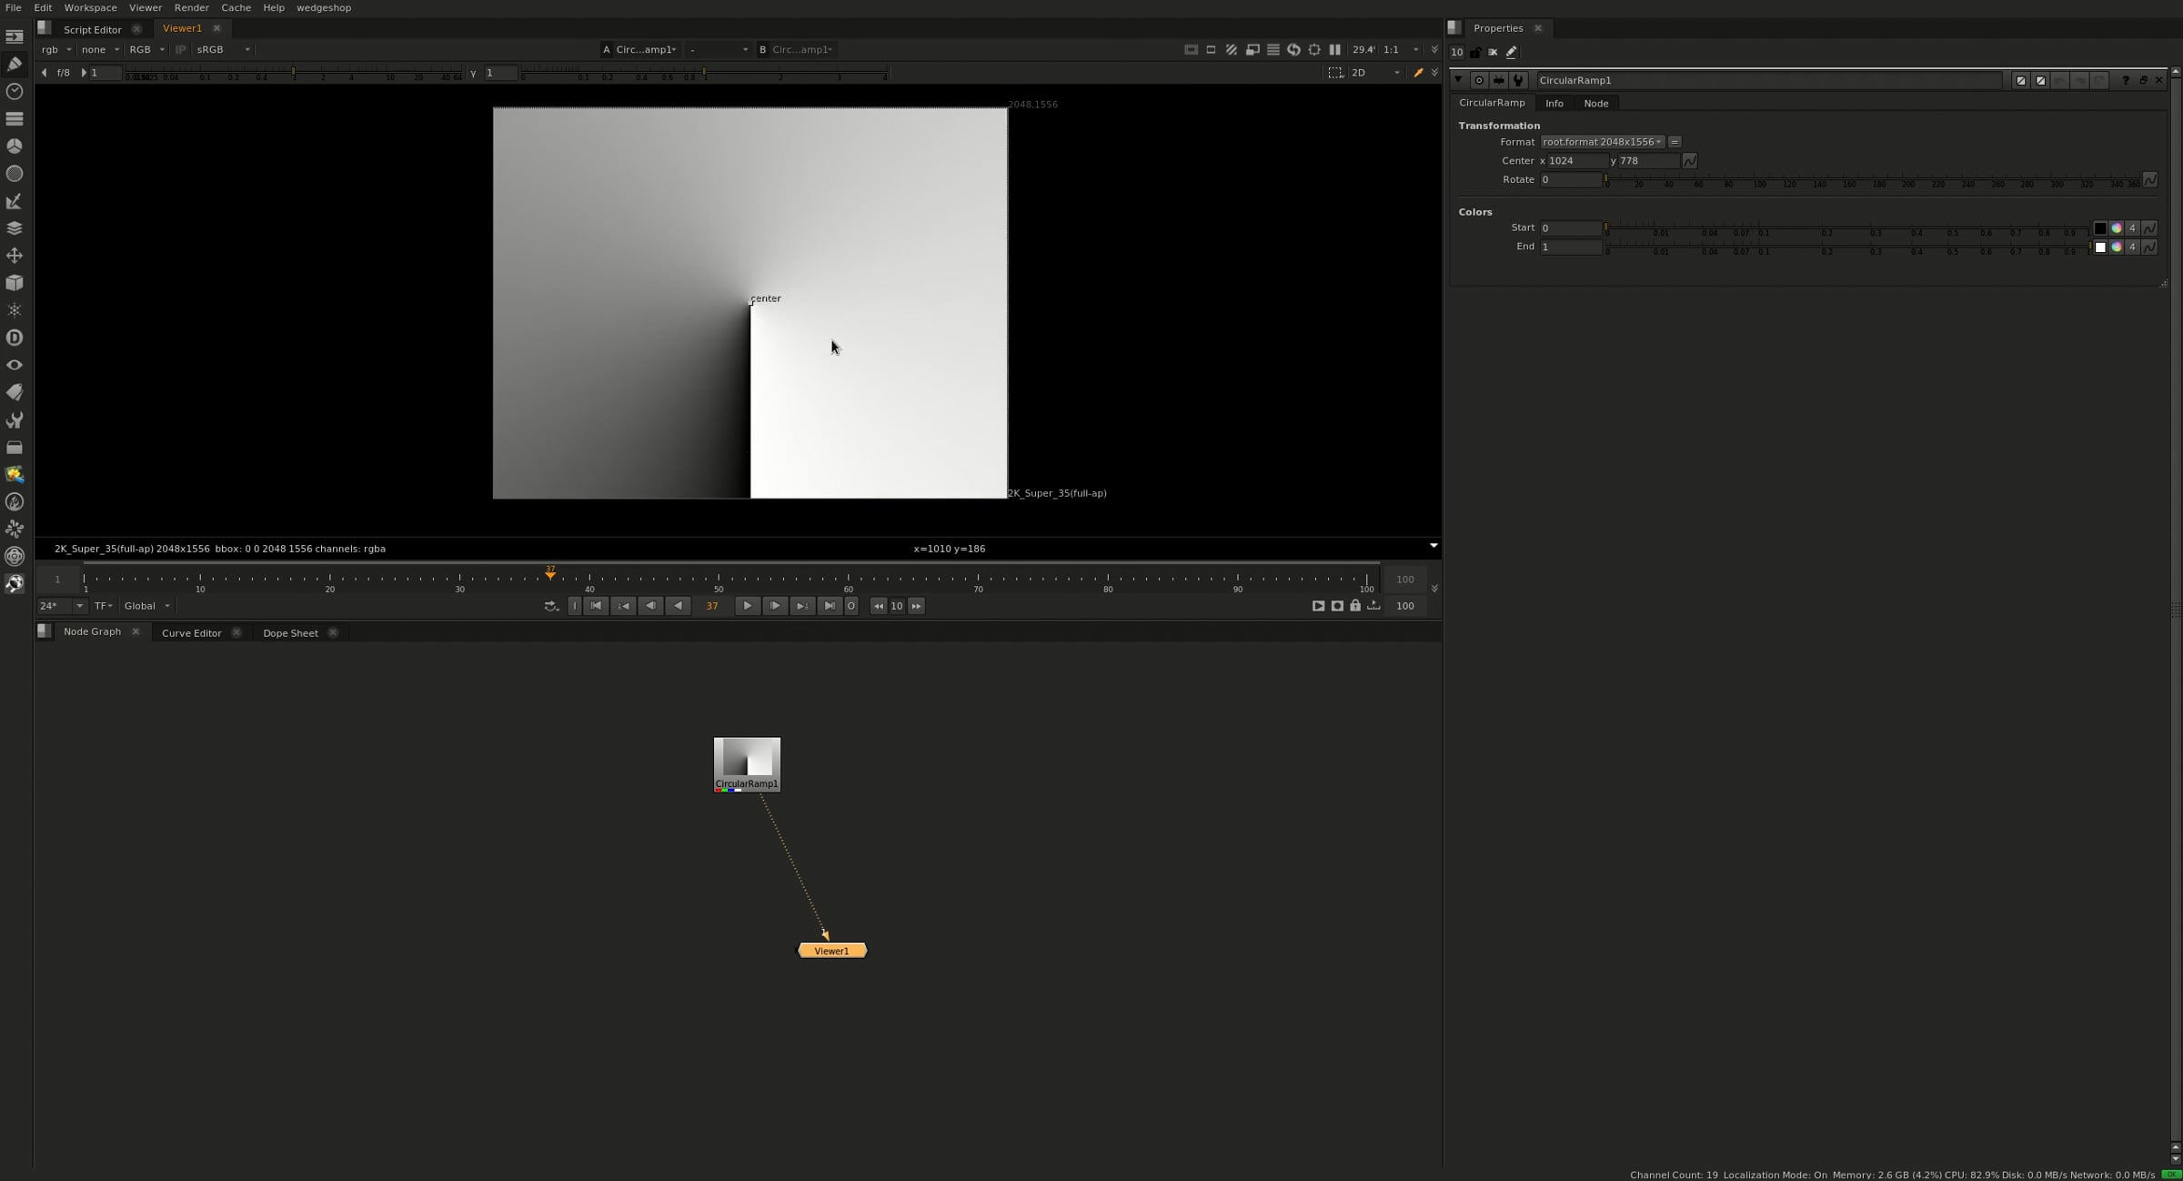
Task: Jump to the first frame button
Action: click(596, 606)
